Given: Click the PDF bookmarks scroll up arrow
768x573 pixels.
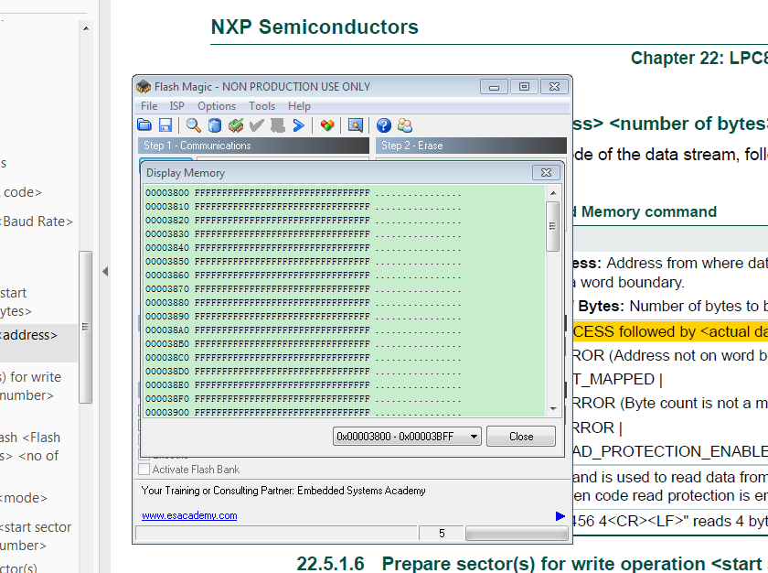Looking at the screenshot, I should [86, 28].
